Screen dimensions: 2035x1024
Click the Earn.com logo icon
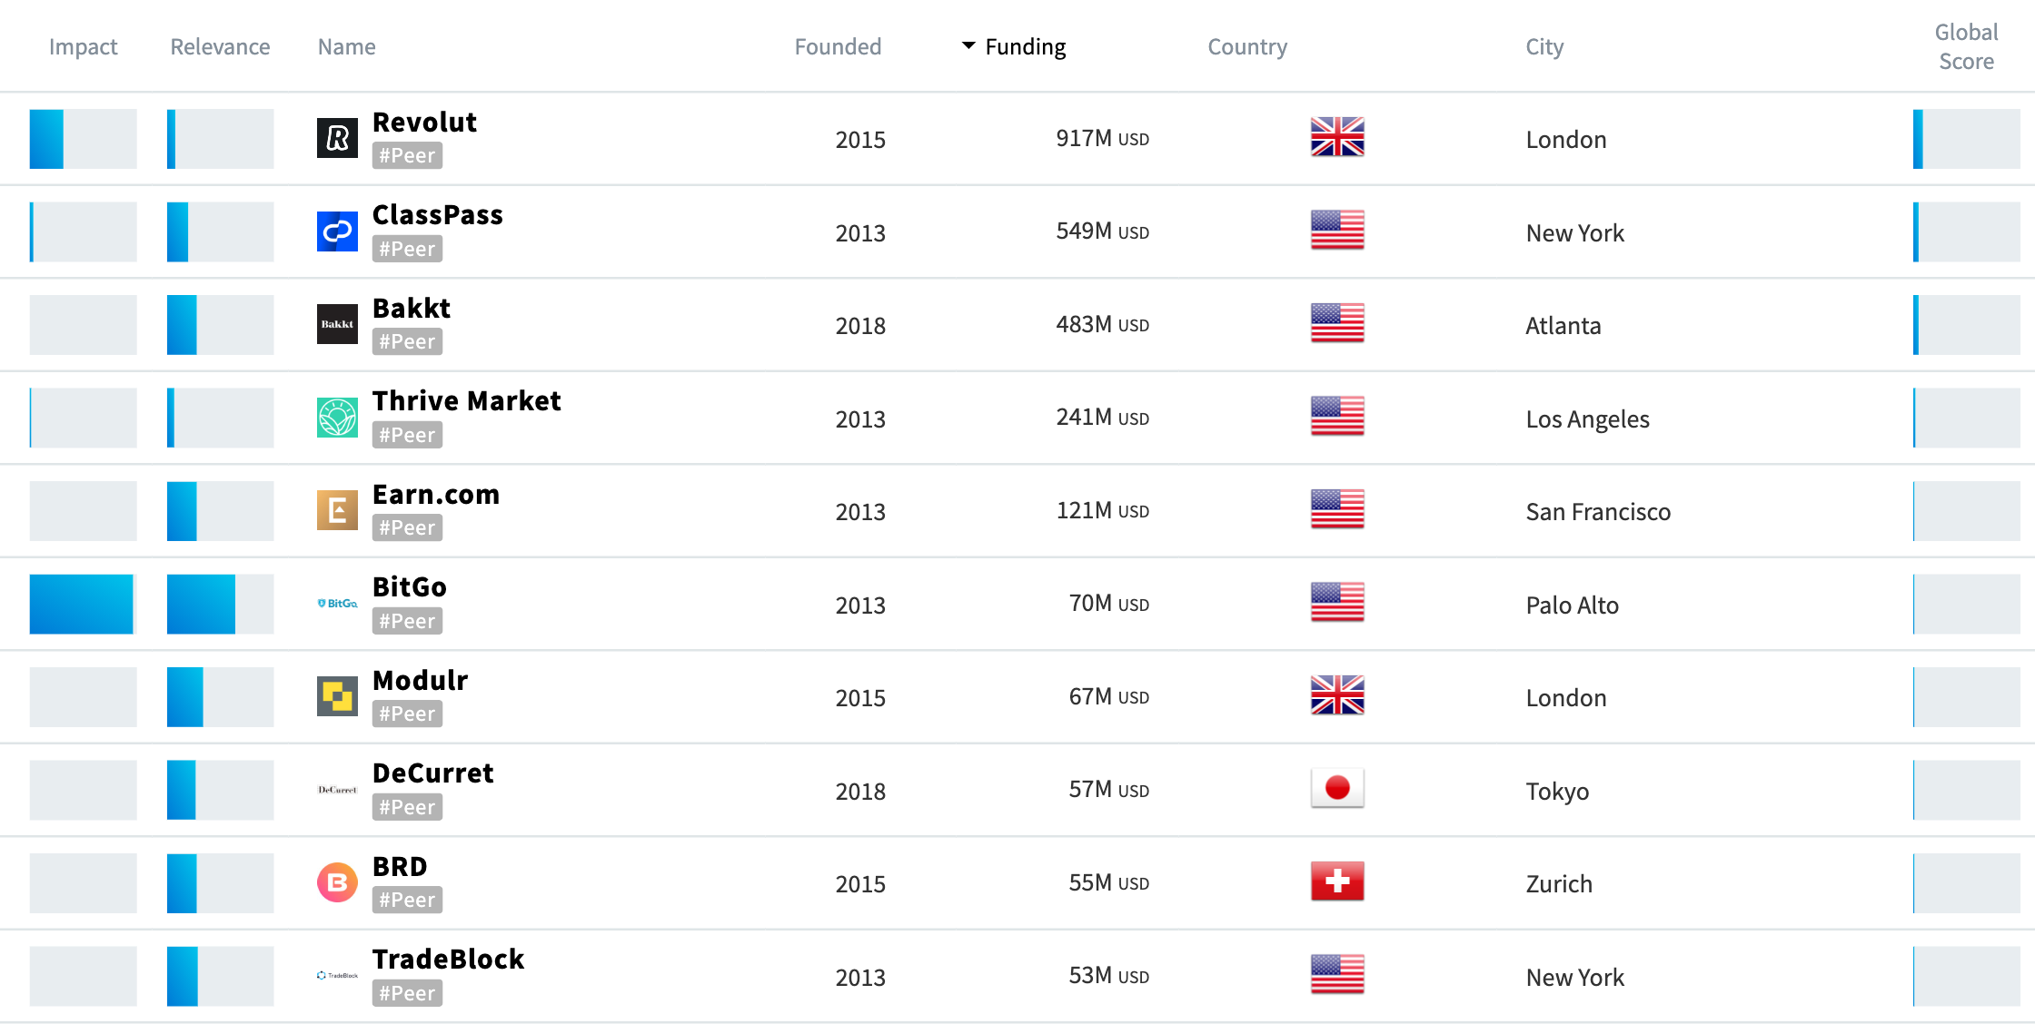pyautogui.click(x=337, y=509)
